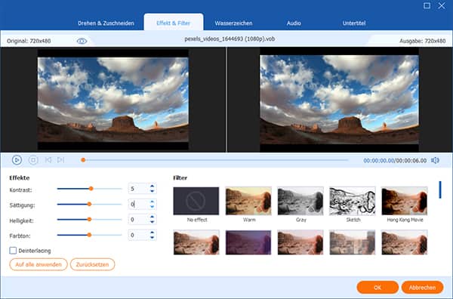The width and height of the screenshot is (453, 299).
Task: Apply the Sketch filter thumbnail
Action: [x=353, y=201]
